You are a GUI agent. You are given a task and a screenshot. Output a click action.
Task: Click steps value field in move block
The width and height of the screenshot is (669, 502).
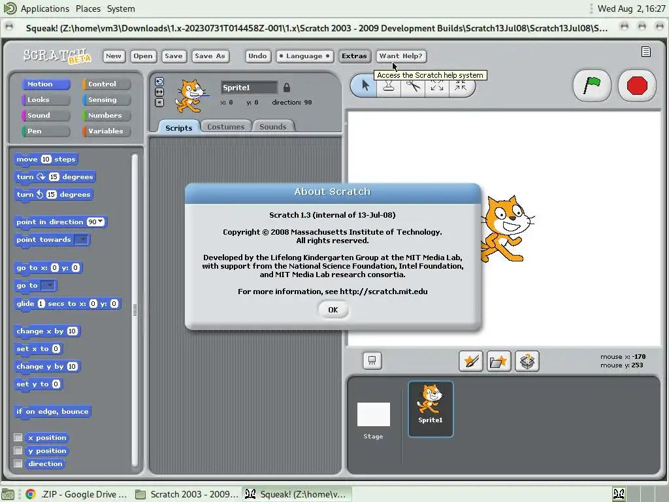click(46, 159)
